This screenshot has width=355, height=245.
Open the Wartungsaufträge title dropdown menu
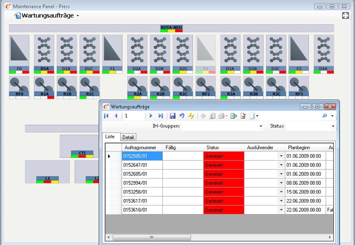point(78,16)
